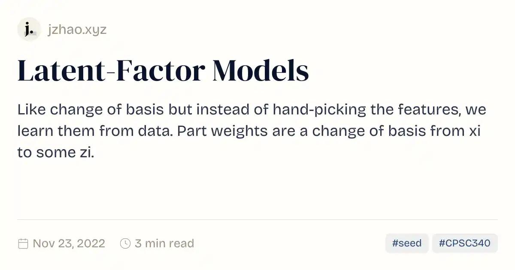The height and width of the screenshot is (270, 515).
Task: Select the circular avatar badge at top
Action: pos(29,29)
